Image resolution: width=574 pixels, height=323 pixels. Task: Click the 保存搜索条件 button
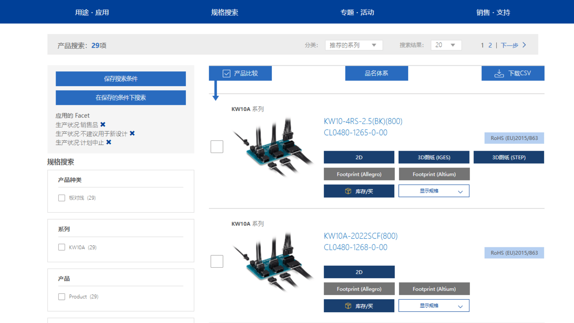[121, 79]
